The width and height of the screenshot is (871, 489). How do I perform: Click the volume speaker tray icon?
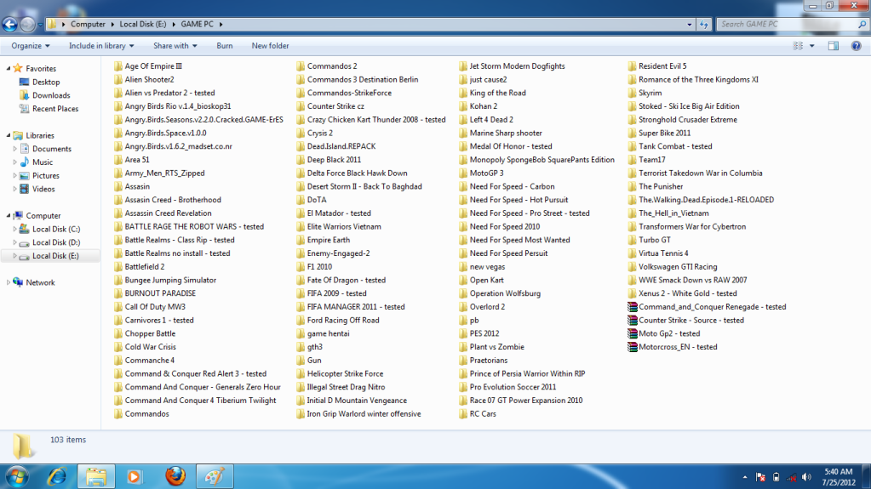point(806,477)
